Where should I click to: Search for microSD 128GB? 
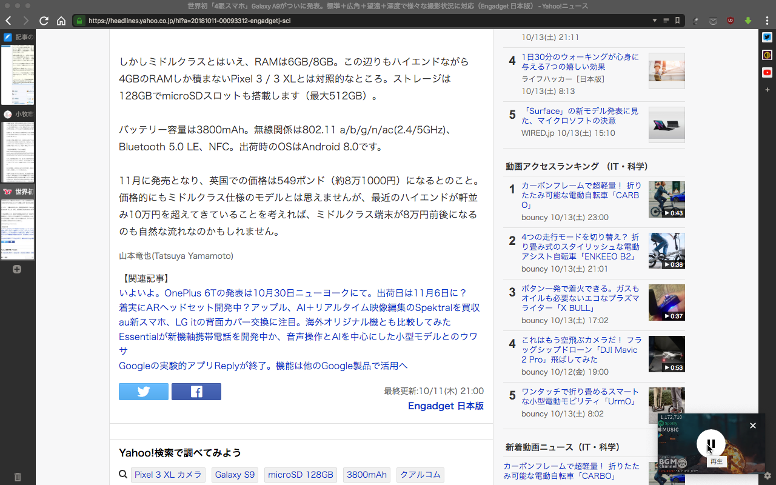[301, 475]
